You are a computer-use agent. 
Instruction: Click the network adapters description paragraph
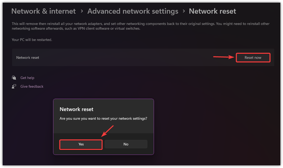pos(141,26)
